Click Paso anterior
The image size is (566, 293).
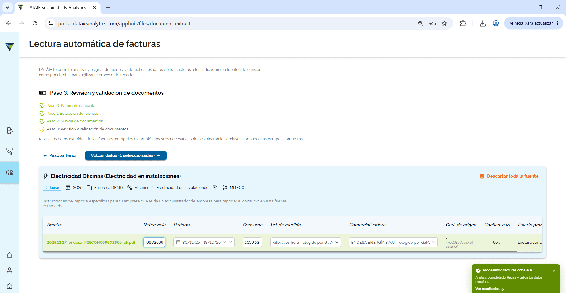tap(60, 155)
